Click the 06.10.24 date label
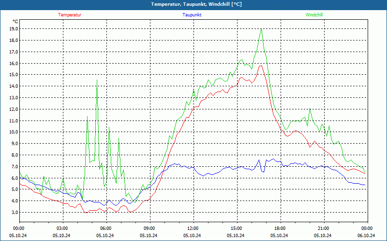 pos(367,235)
